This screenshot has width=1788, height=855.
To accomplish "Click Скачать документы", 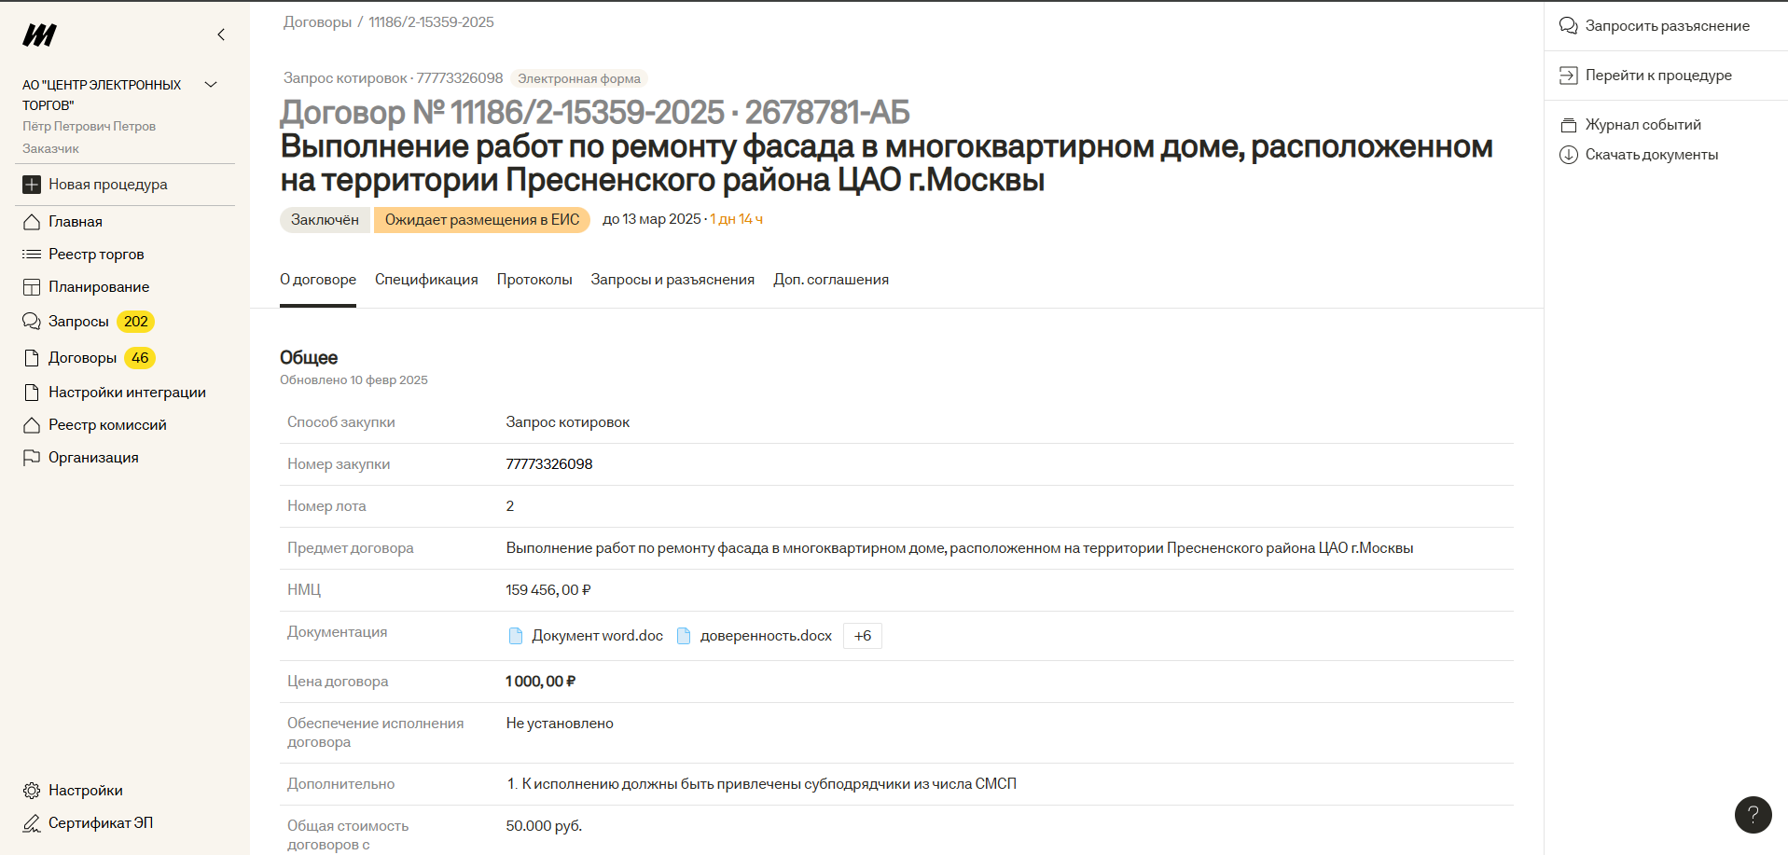I will pos(1651,155).
